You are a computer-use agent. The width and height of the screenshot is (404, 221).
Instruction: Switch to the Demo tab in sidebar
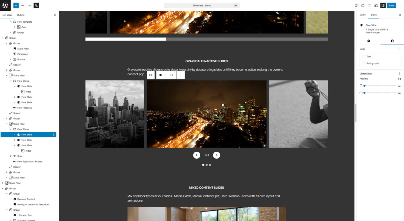point(362,15)
